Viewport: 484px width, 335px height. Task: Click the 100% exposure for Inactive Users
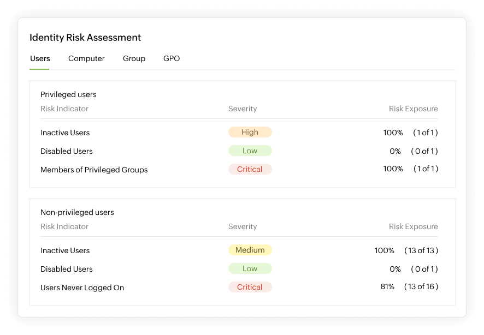(x=393, y=133)
